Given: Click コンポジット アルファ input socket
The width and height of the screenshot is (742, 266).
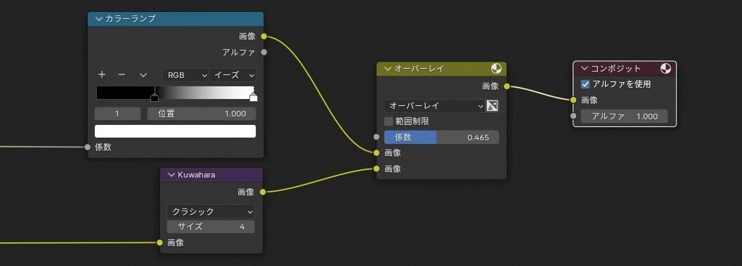Looking at the screenshot, I should [573, 116].
